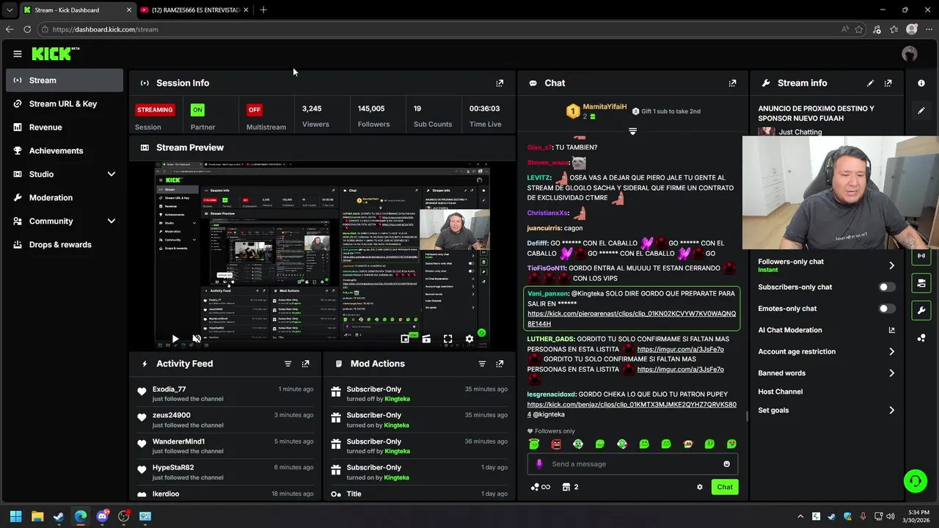Click the taskbar clock
This screenshot has height=528, width=939.
[918, 516]
